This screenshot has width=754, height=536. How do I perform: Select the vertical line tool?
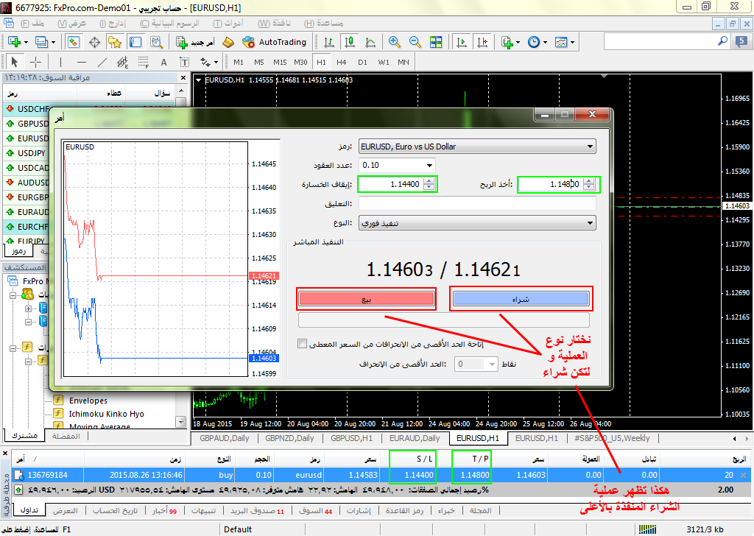pyautogui.click(x=60, y=62)
